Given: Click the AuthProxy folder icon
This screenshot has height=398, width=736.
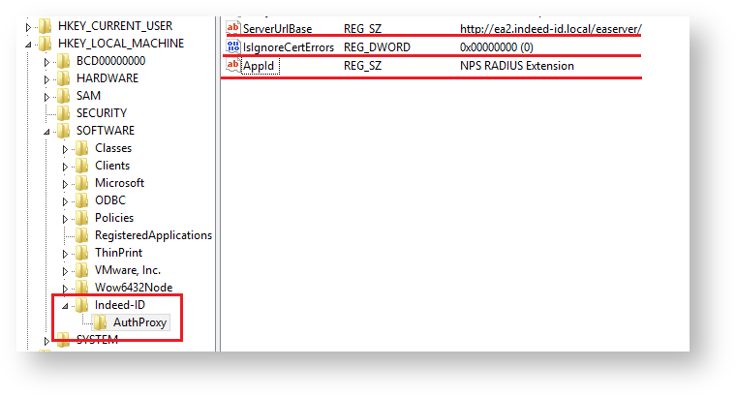Looking at the screenshot, I should [101, 322].
